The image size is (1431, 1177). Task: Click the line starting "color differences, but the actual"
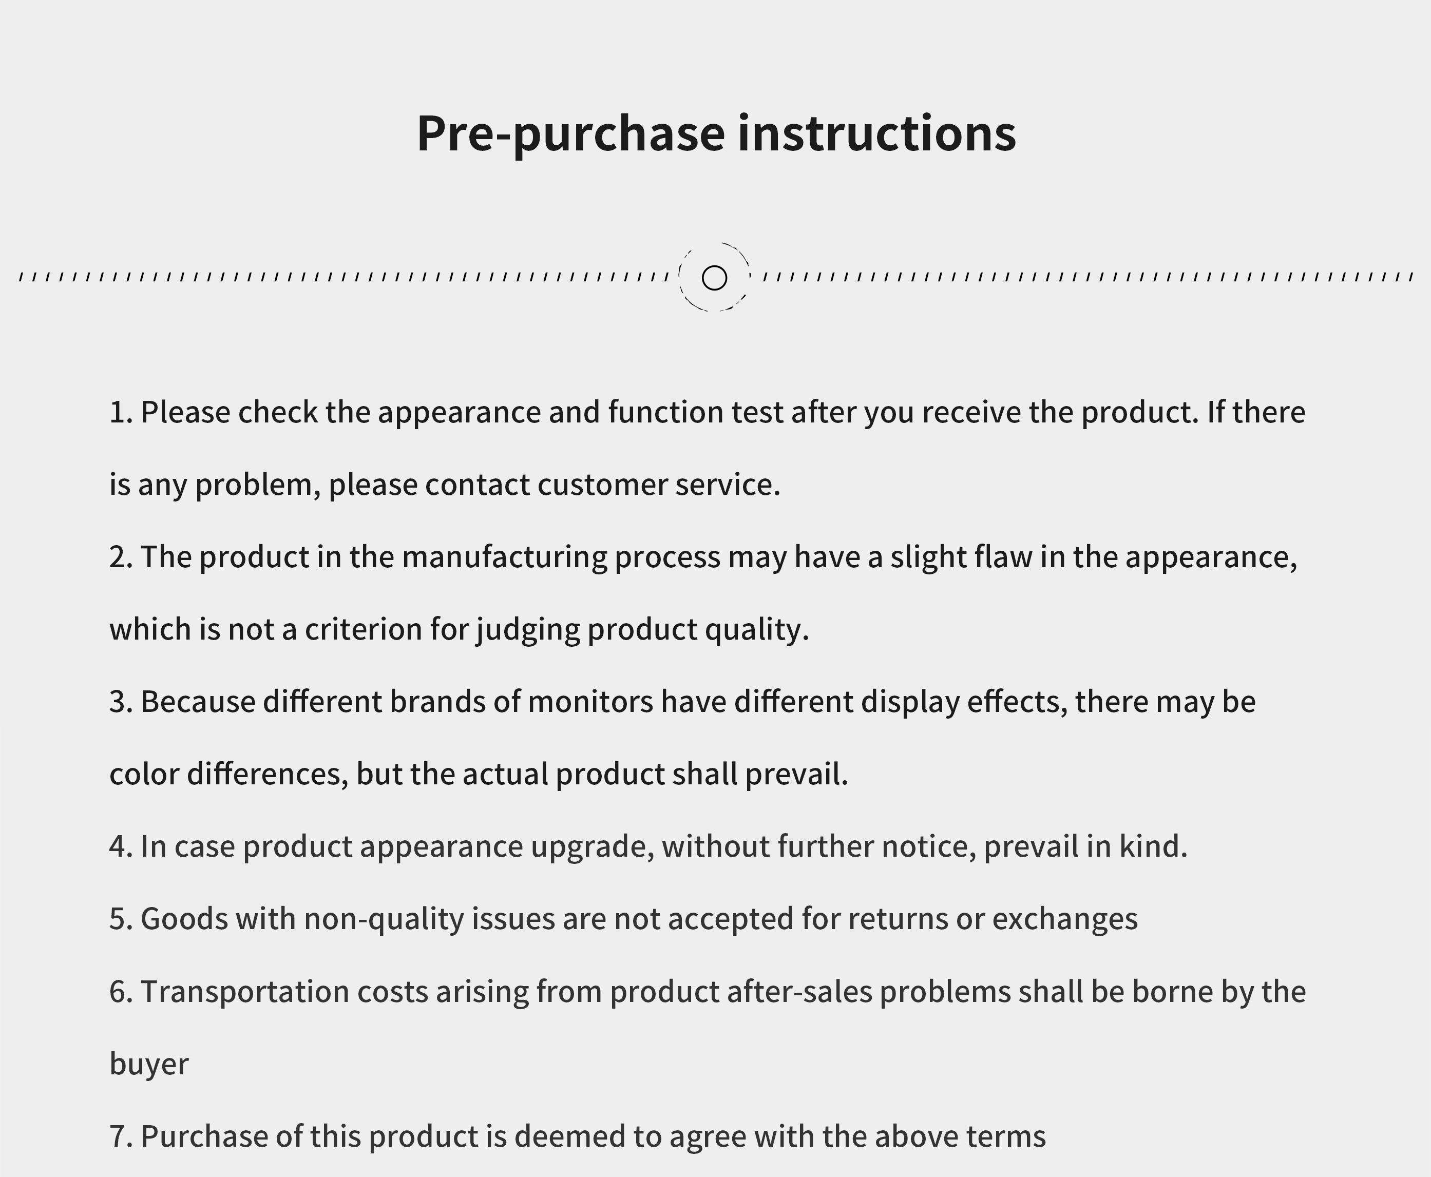coord(478,774)
